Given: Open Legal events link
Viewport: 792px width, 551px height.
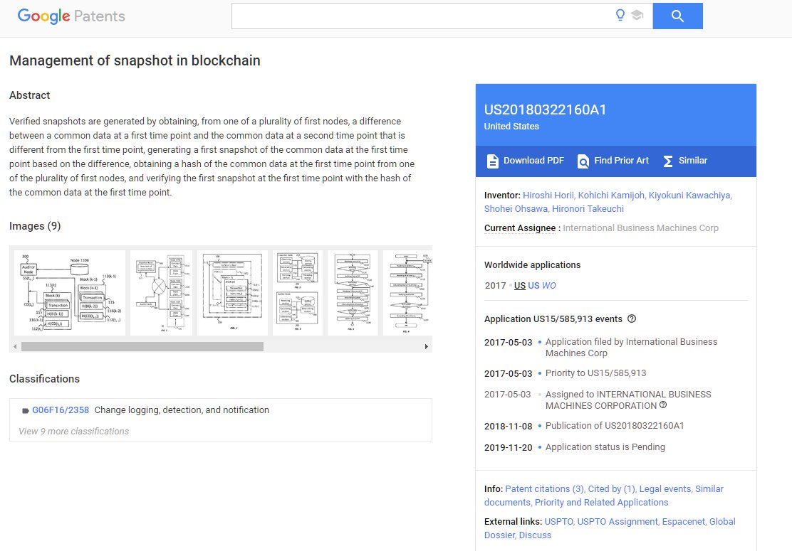Looking at the screenshot, I should click(x=665, y=488).
